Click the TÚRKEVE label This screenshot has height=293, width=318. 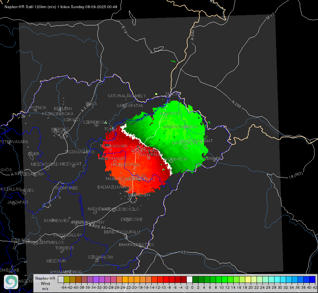(65, 248)
